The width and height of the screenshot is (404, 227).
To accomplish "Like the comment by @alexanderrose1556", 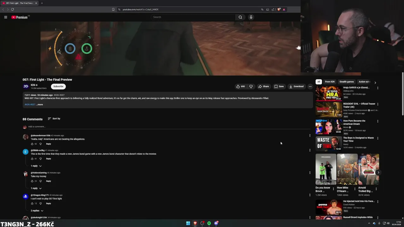I will point(32,144).
